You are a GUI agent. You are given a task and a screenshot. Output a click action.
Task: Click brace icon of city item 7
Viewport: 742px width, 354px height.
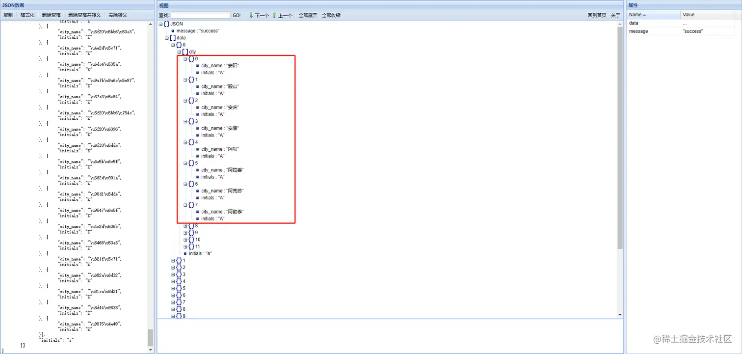point(191,205)
